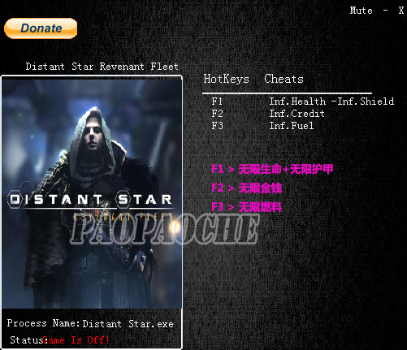Minimize the trainer with the dash button
The height and width of the screenshot is (350, 407).
click(x=385, y=11)
